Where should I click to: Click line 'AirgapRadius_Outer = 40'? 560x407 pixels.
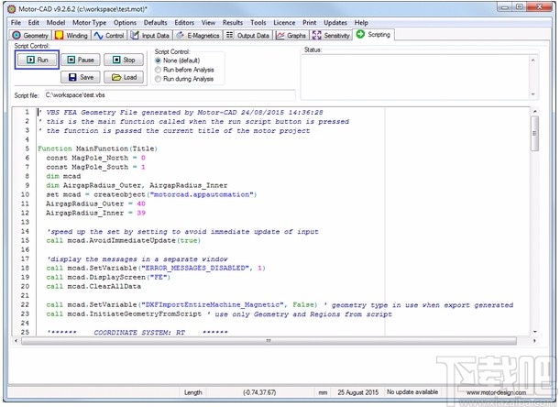[x=95, y=204]
